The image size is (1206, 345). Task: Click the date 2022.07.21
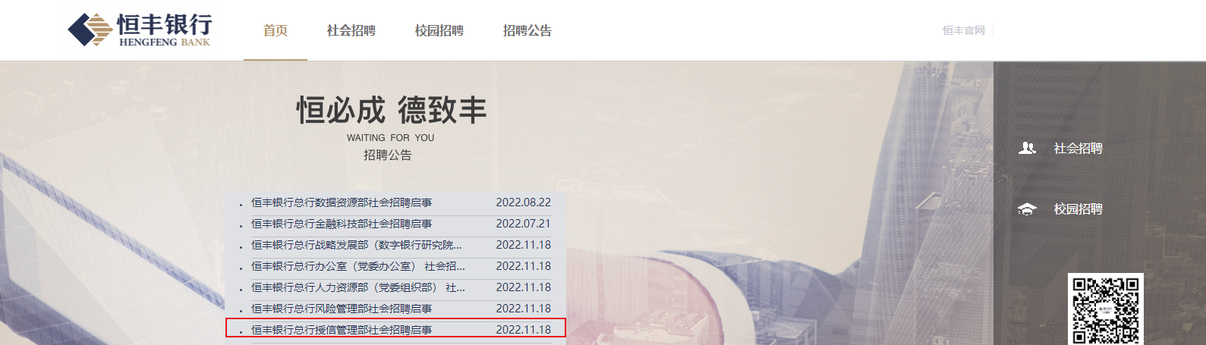coord(524,224)
